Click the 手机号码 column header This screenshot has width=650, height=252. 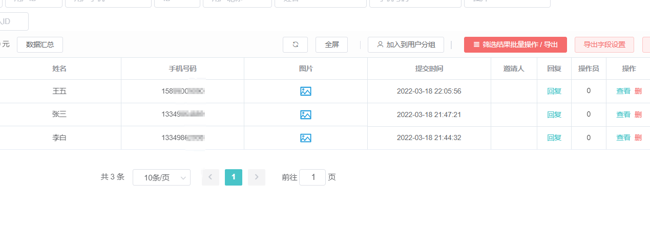(x=183, y=68)
